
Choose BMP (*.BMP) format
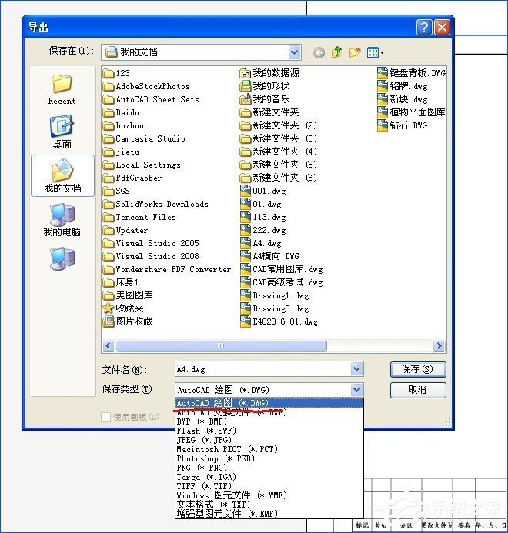point(269,421)
